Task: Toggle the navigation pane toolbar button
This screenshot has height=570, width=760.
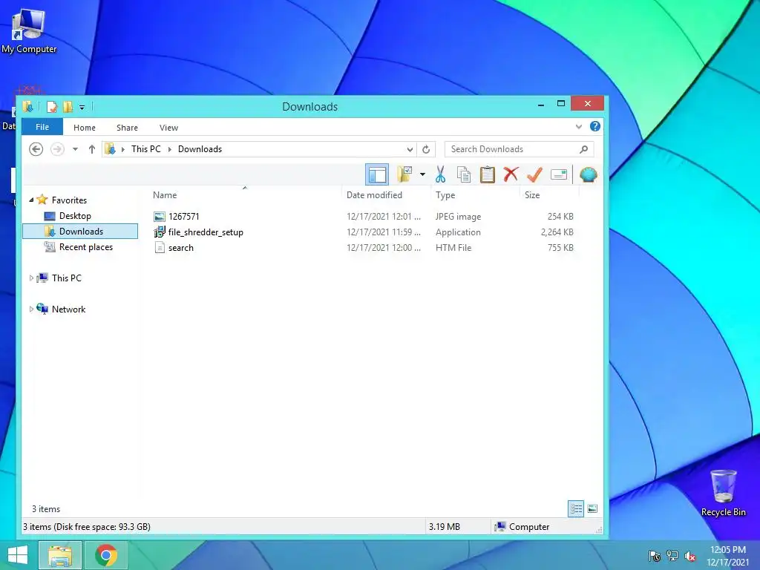Action: point(376,174)
